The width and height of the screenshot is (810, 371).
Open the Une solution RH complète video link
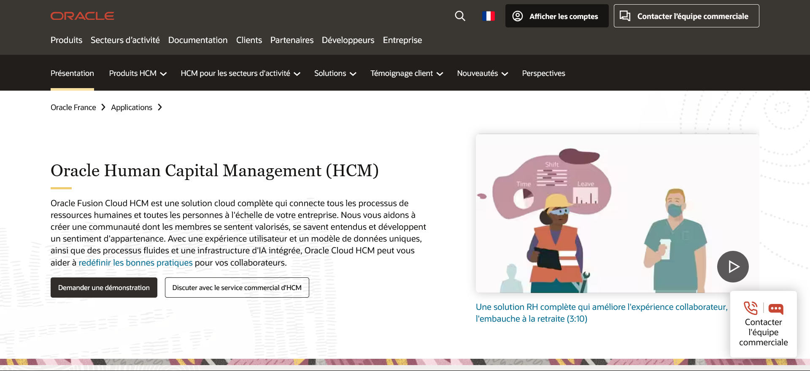click(x=602, y=313)
